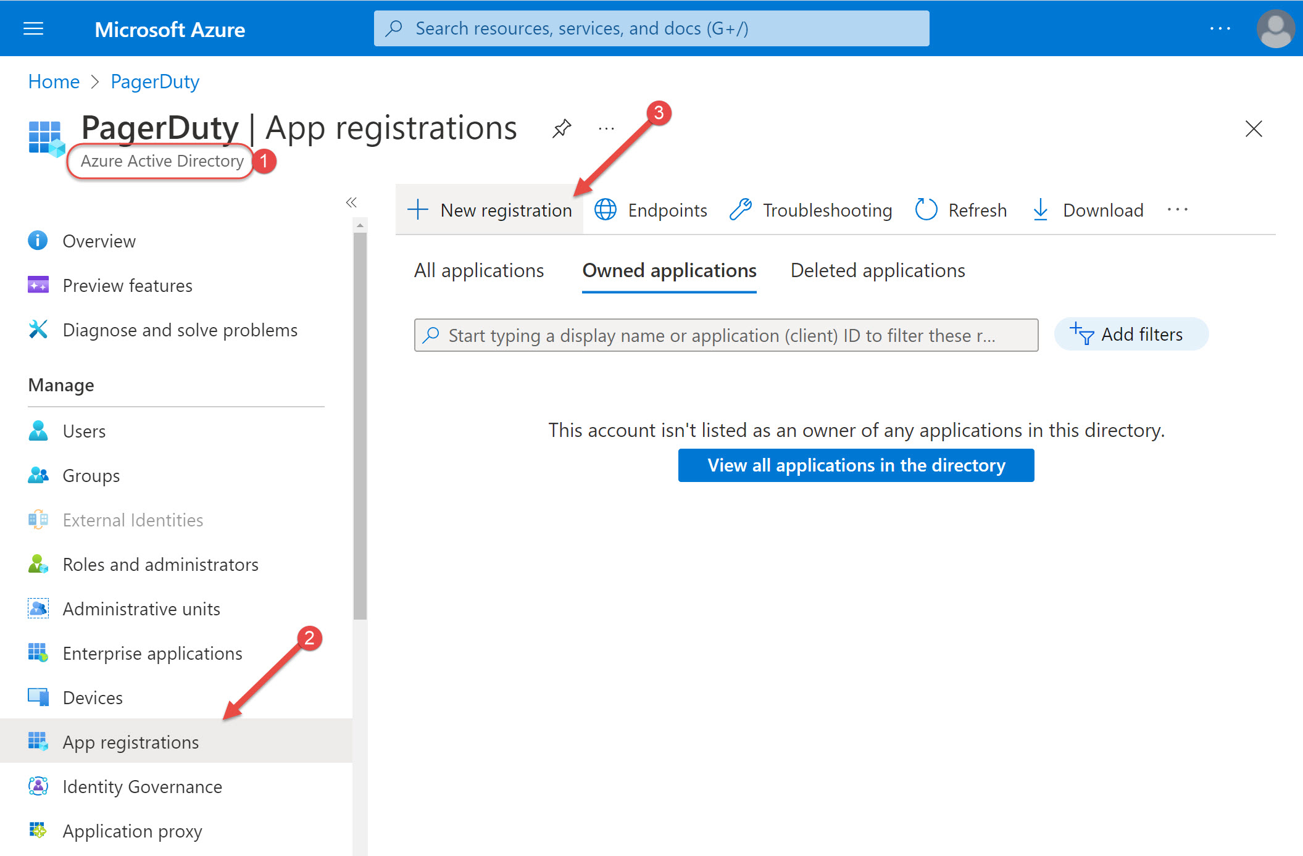This screenshot has width=1303, height=856.
Task: Select the Owned applications tab
Action: [x=669, y=270]
